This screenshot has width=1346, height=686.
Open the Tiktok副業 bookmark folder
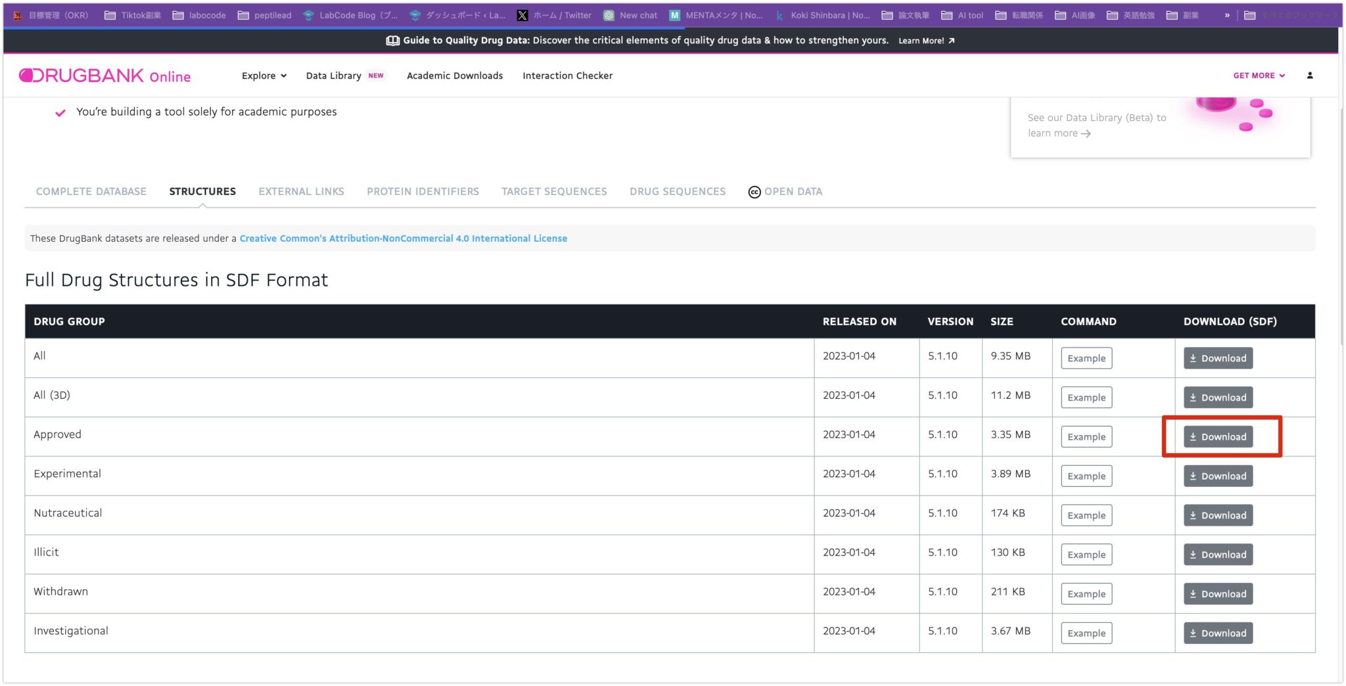pyautogui.click(x=133, y=15)
